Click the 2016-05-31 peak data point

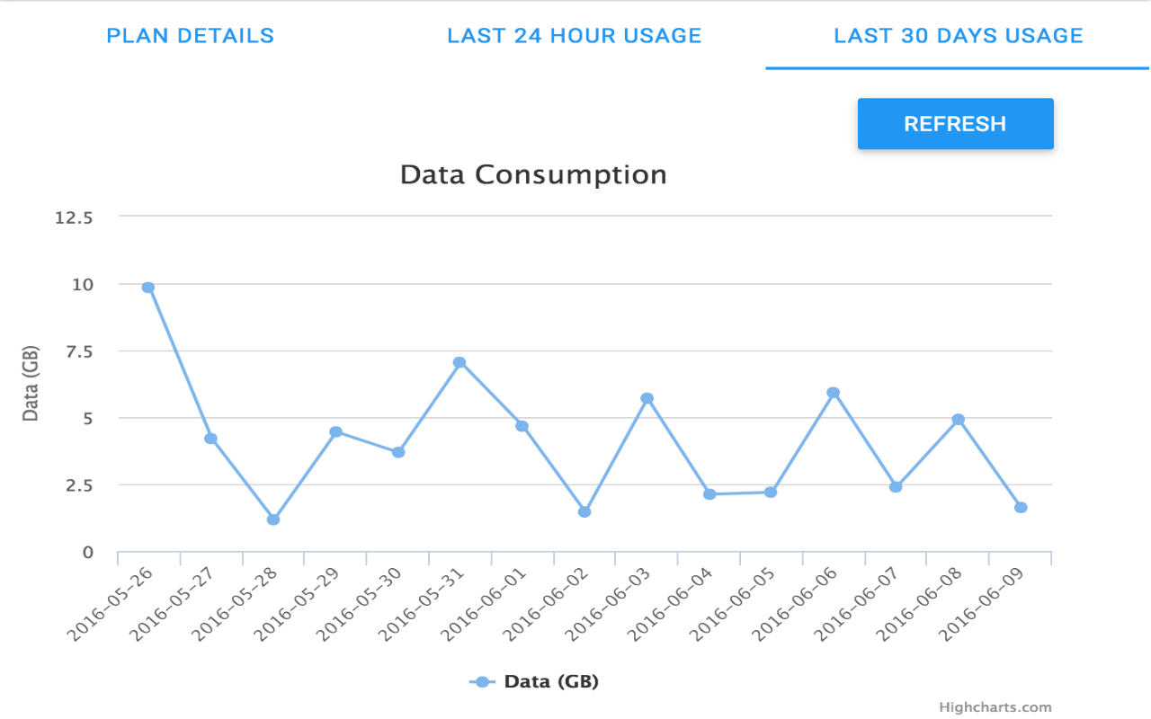click(460, 362)
